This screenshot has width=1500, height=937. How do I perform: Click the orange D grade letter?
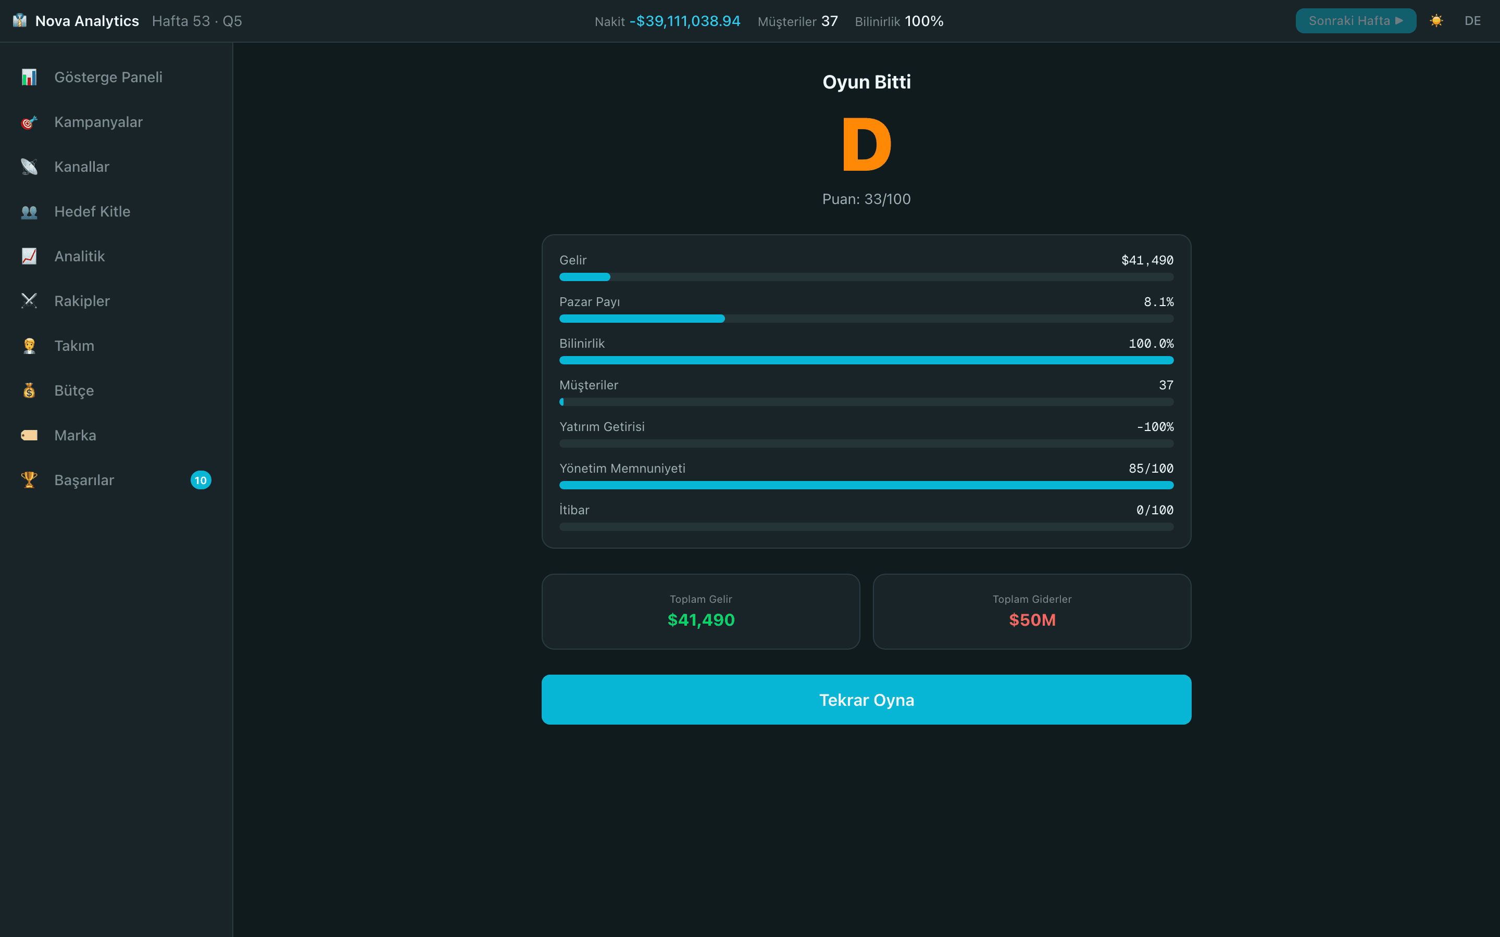coord(866,144)
